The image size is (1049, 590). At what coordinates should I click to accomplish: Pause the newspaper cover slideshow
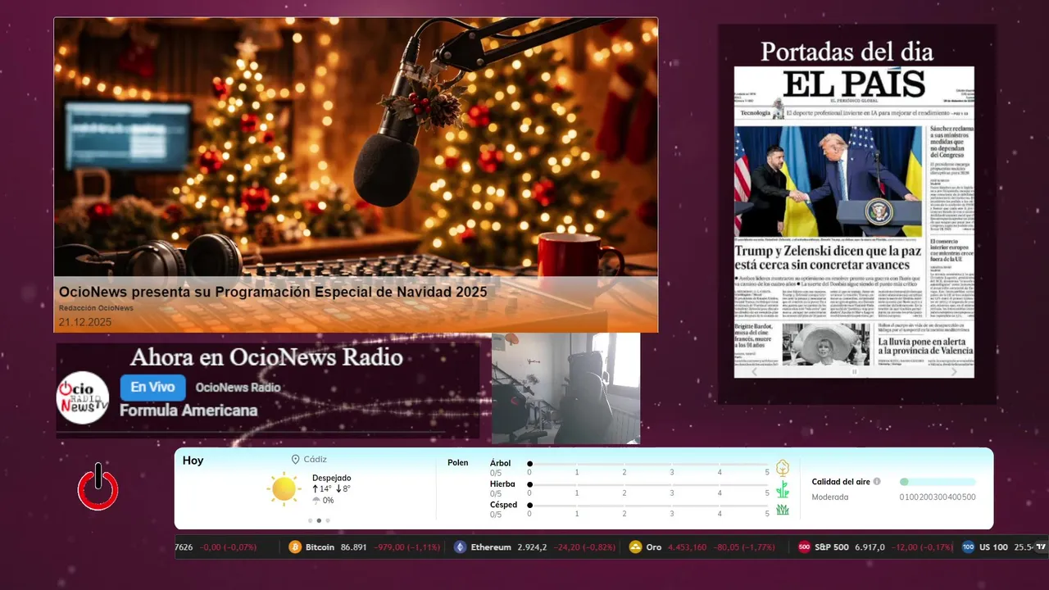pos(854,371)
